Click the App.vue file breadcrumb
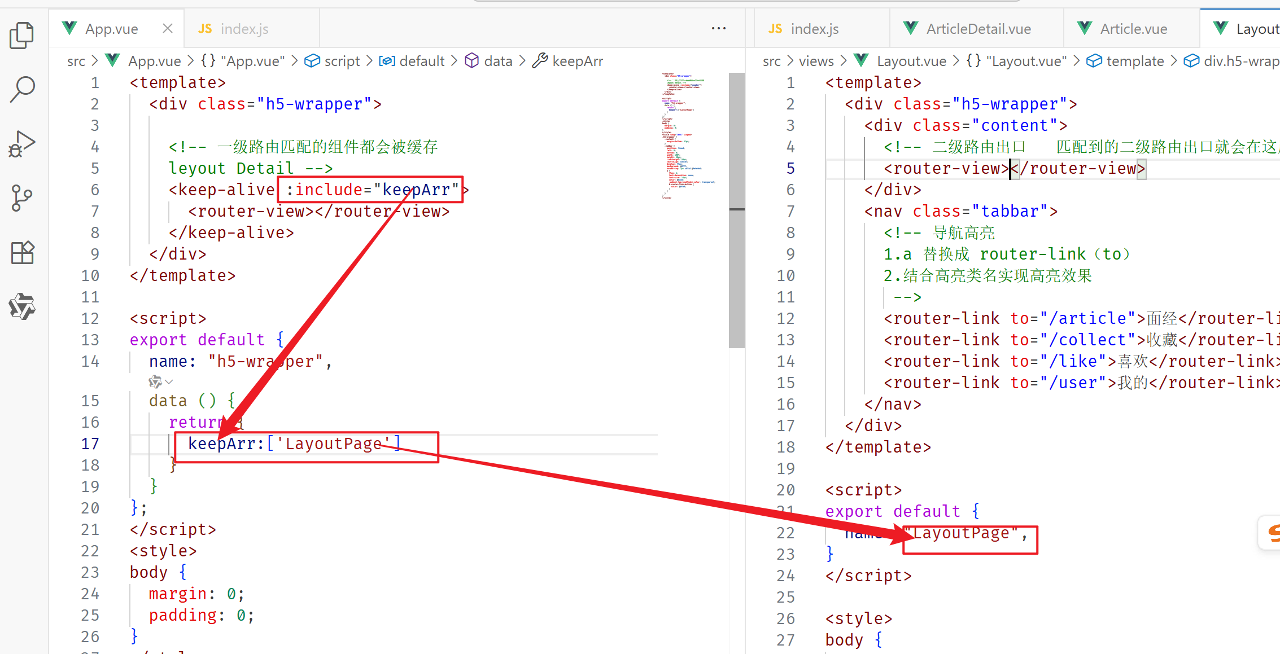This screenshot has width=1280, height=654. coord(154,61)
